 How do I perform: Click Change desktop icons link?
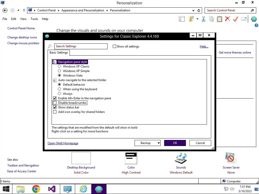tap(22, 37)
